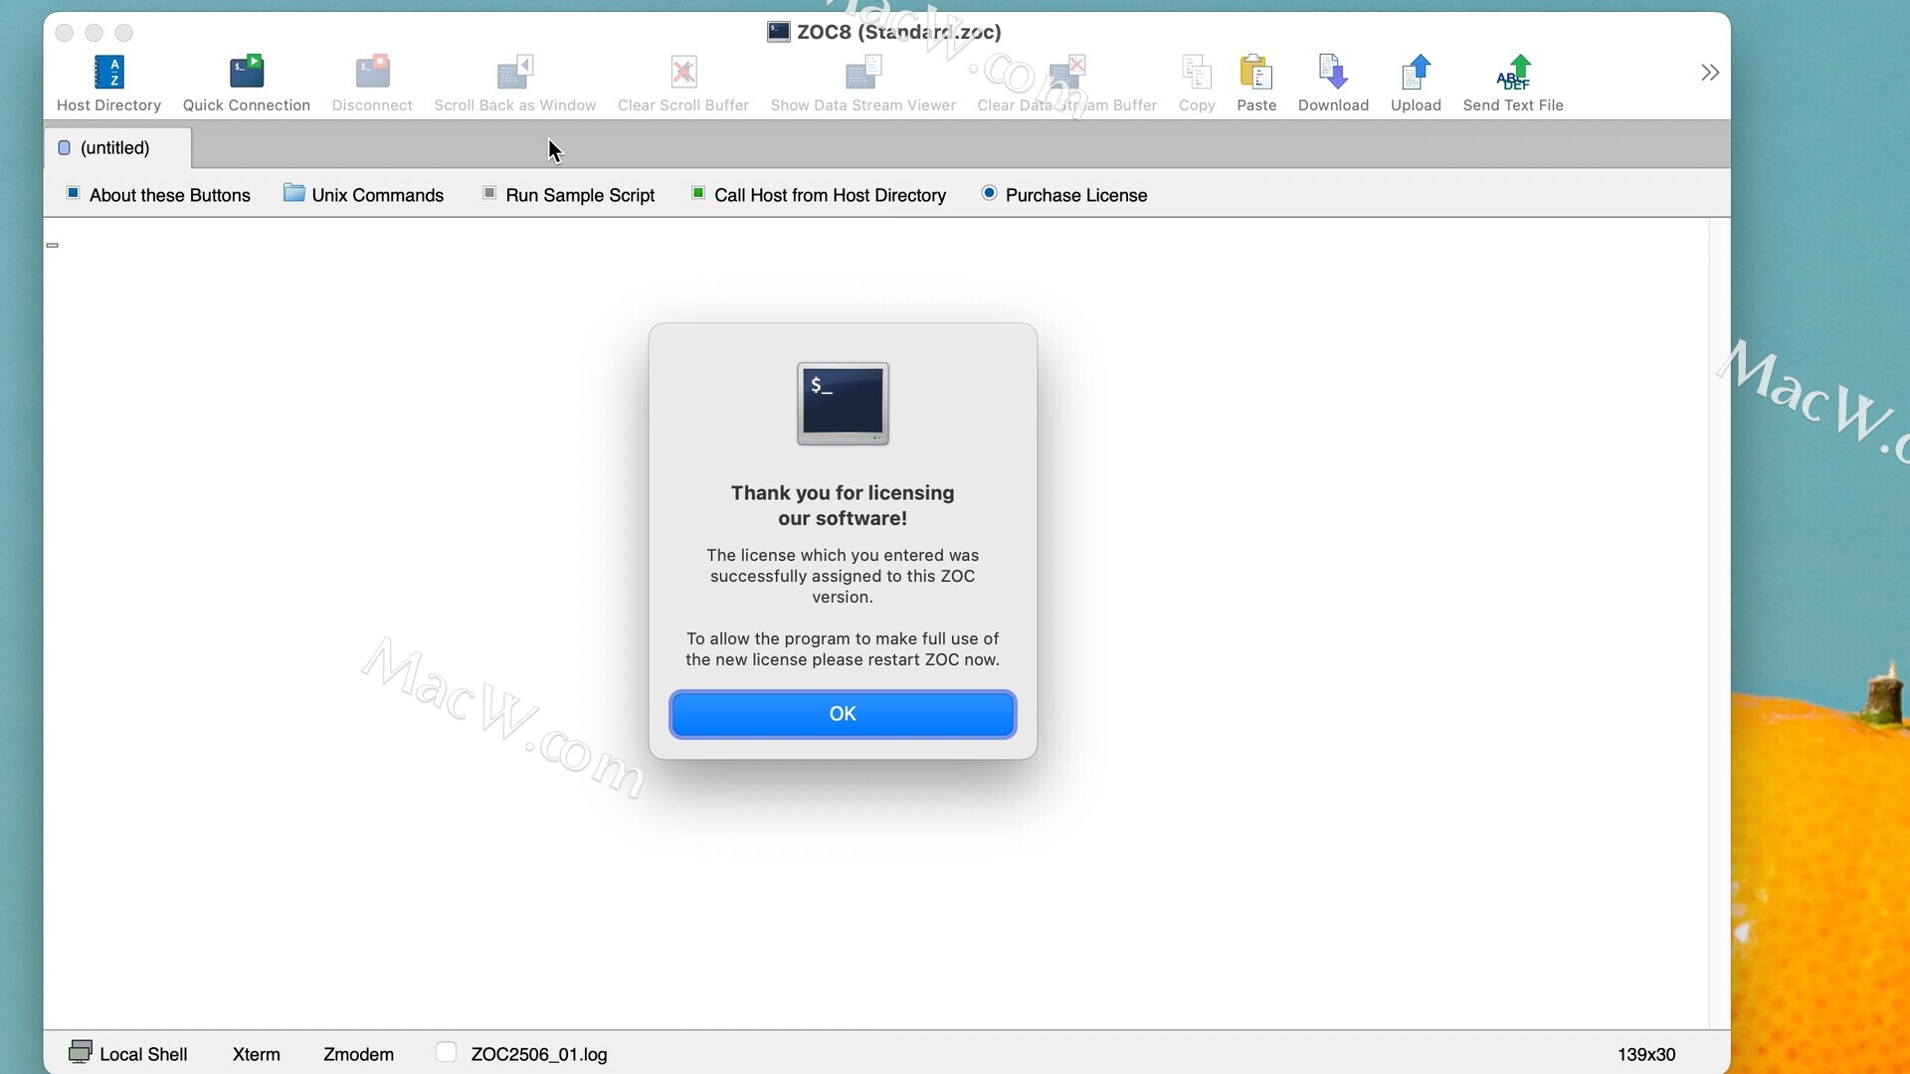Confirm the license dialog with OK
The height and width of the screenshot is (1074, 1910).
[x=843, y=714]
